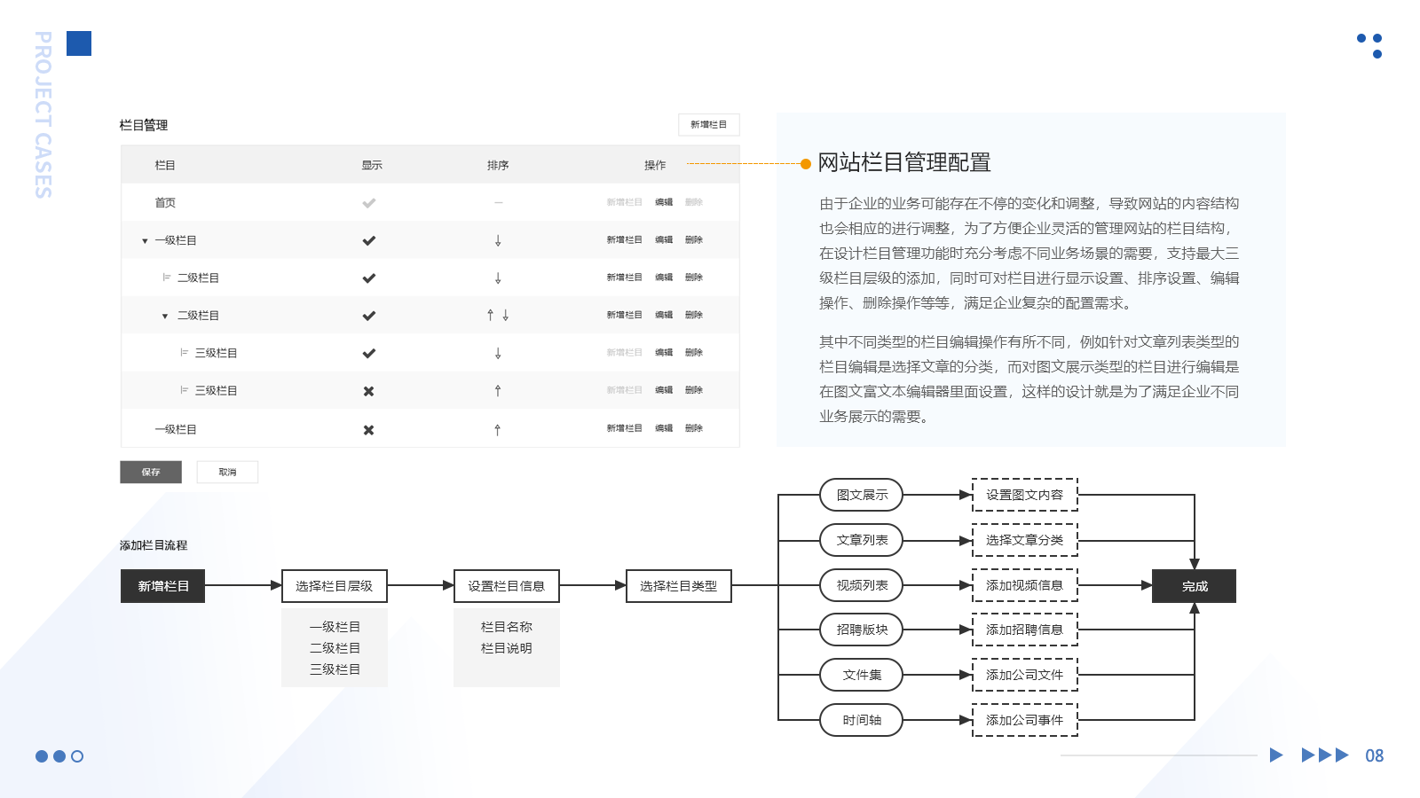Click the 设置栏目信息 flowchart step
1420x798 pixels.
[x=507, y=586]
